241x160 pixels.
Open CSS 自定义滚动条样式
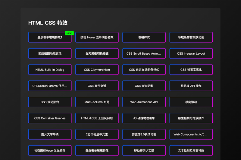click(144, 70)
